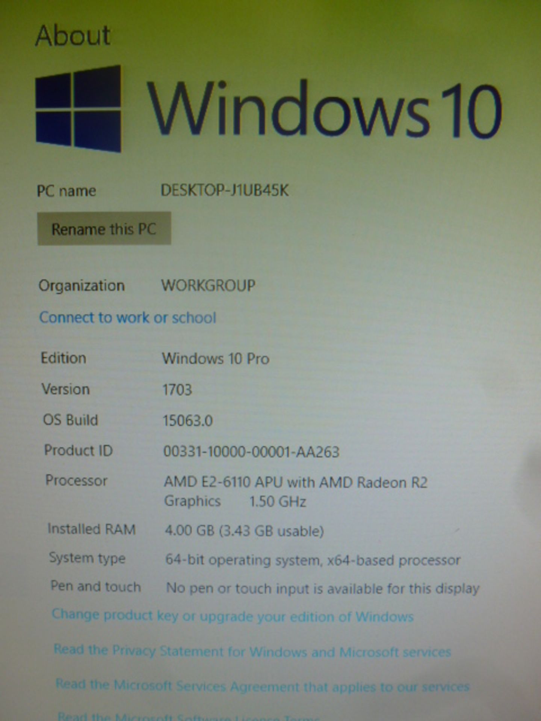Click the large Windows 10 title text
The width and height of the screenshot is (541, 721).
click(324, 109)
